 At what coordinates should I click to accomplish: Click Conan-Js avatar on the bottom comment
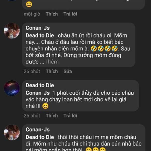tap(12, 132)
